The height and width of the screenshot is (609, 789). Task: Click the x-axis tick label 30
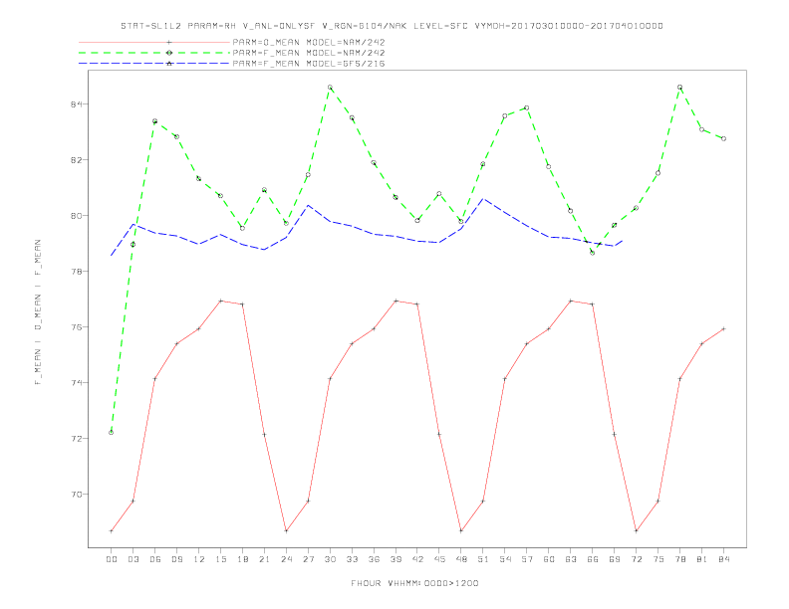click(330, 559)
